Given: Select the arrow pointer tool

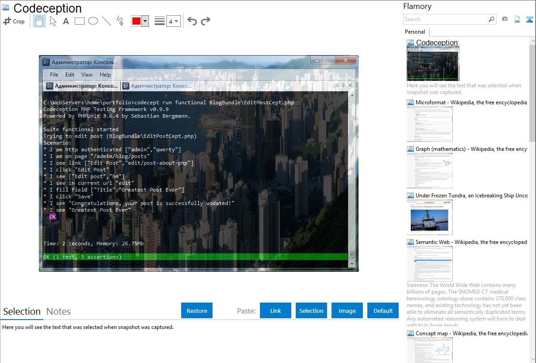Looking at the screenshot, I should pyautogui.click(x=53, y=21).
